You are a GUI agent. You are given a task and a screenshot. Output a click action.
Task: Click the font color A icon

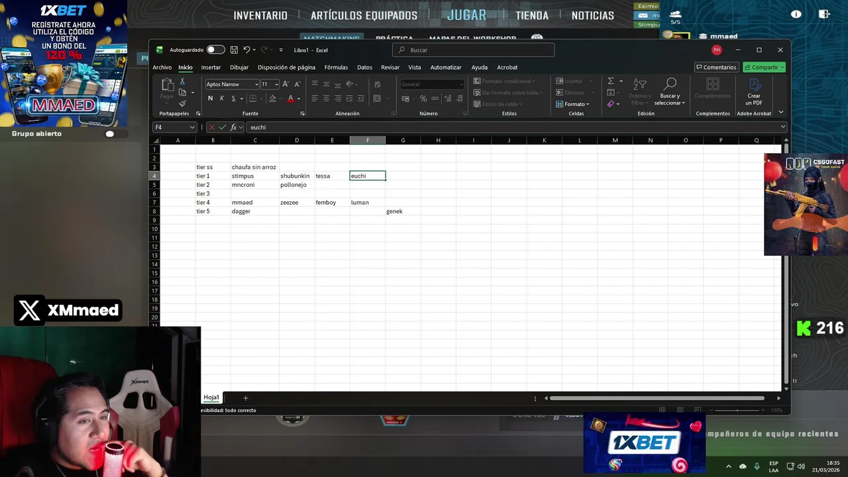pyautogui.click(x=290, y=98)
